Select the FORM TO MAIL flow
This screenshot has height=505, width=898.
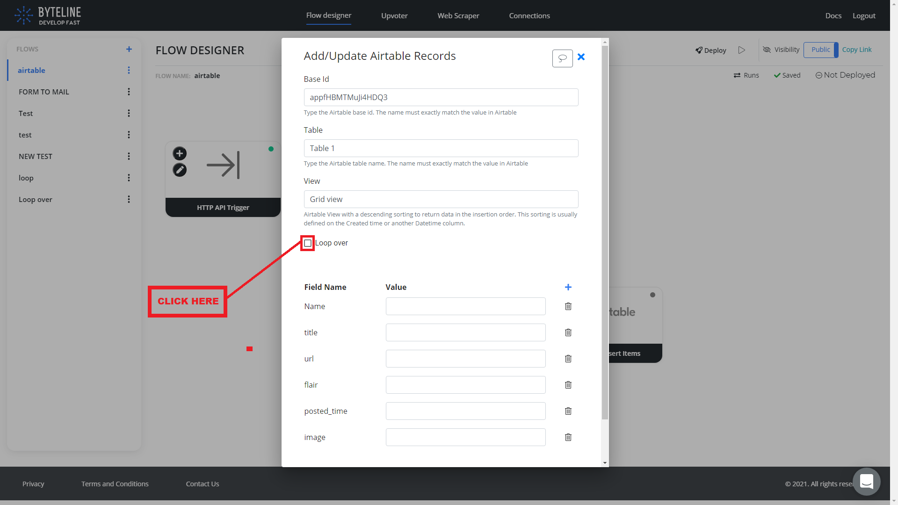tap(44, 92)
